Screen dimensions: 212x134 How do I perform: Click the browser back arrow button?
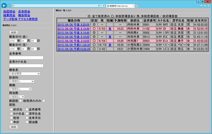(4, 6)
